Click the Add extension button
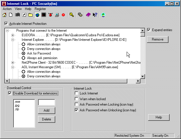The image size is (181, 139). coord(47,110)
